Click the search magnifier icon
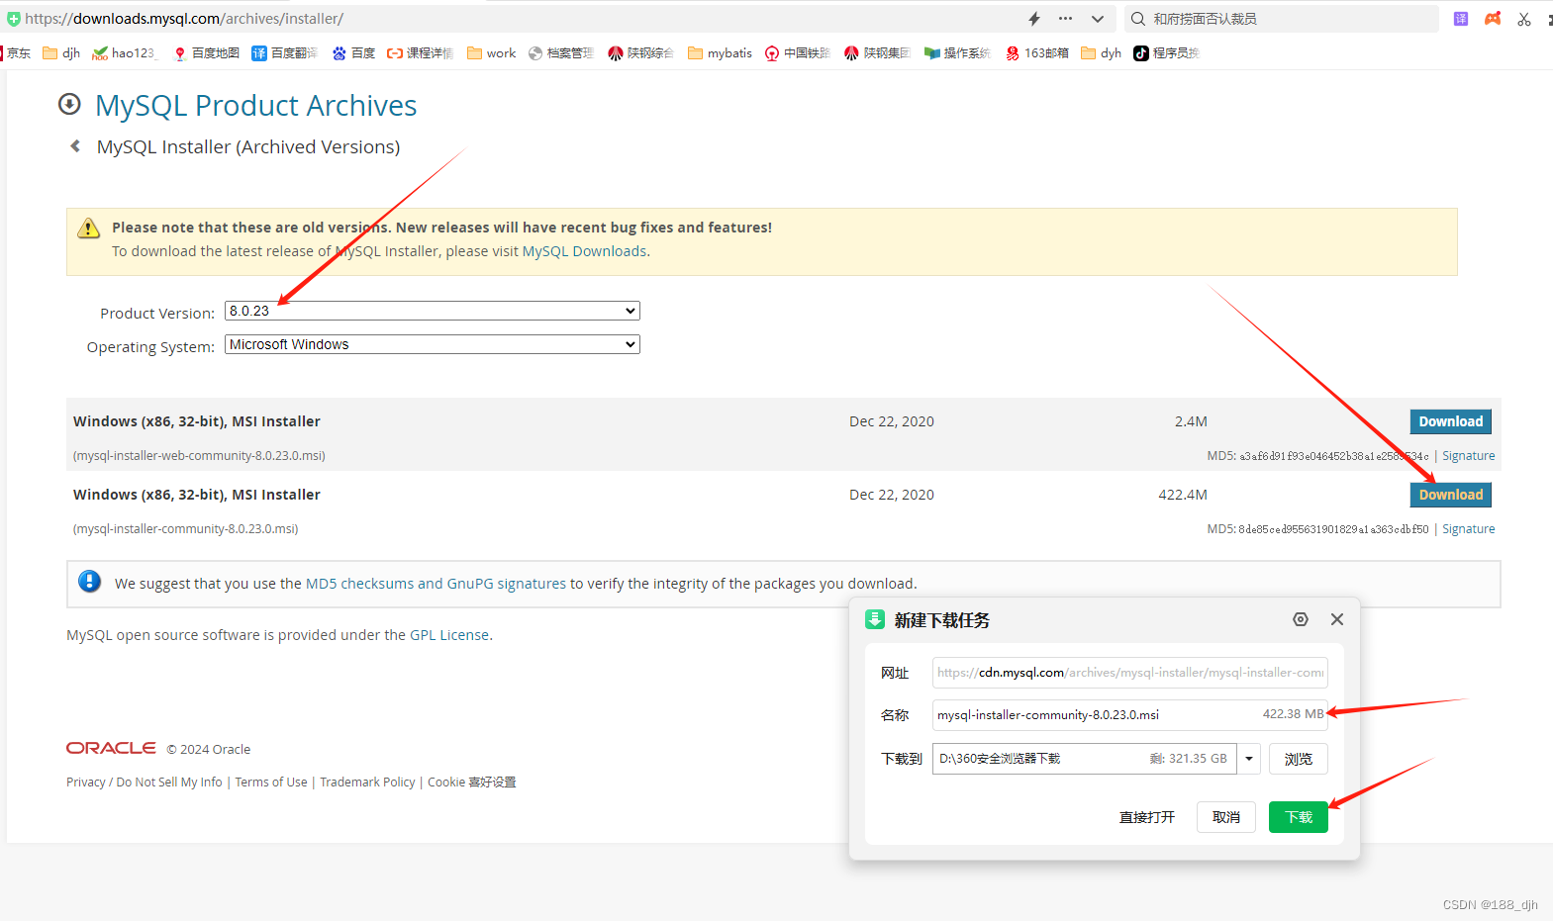1553x921 pixels. 1138,19
